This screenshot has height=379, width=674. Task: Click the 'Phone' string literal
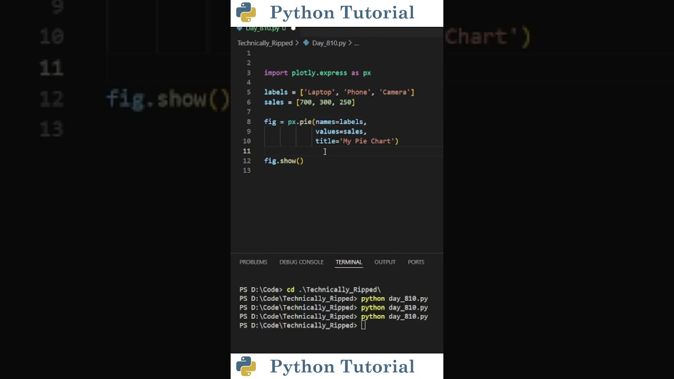pyautogui.click(x=357, y=93)
